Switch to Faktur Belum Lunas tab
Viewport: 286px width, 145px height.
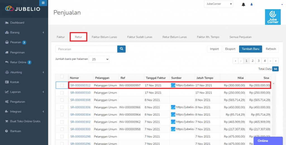[104, 37]
